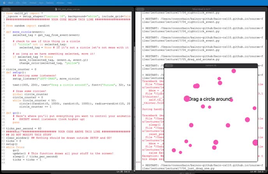Image resolution: width=268 pixels, height=174 pixels.
Task: Click the 'global circle_counter' line
Action: click(x=30, y=94)
